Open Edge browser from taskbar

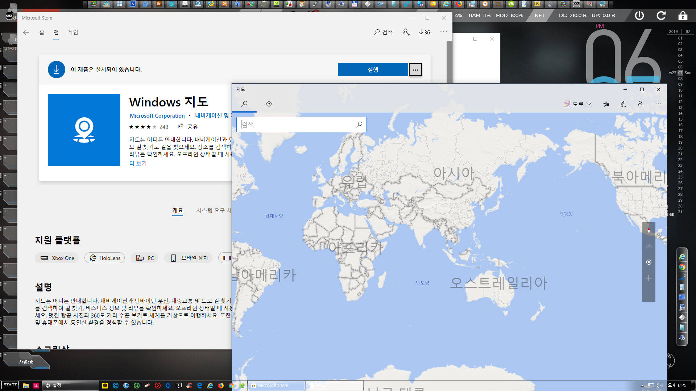coord(200,386)
